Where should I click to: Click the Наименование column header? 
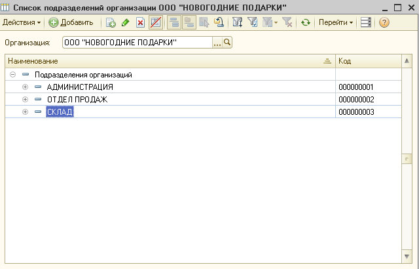click(170, 61)
